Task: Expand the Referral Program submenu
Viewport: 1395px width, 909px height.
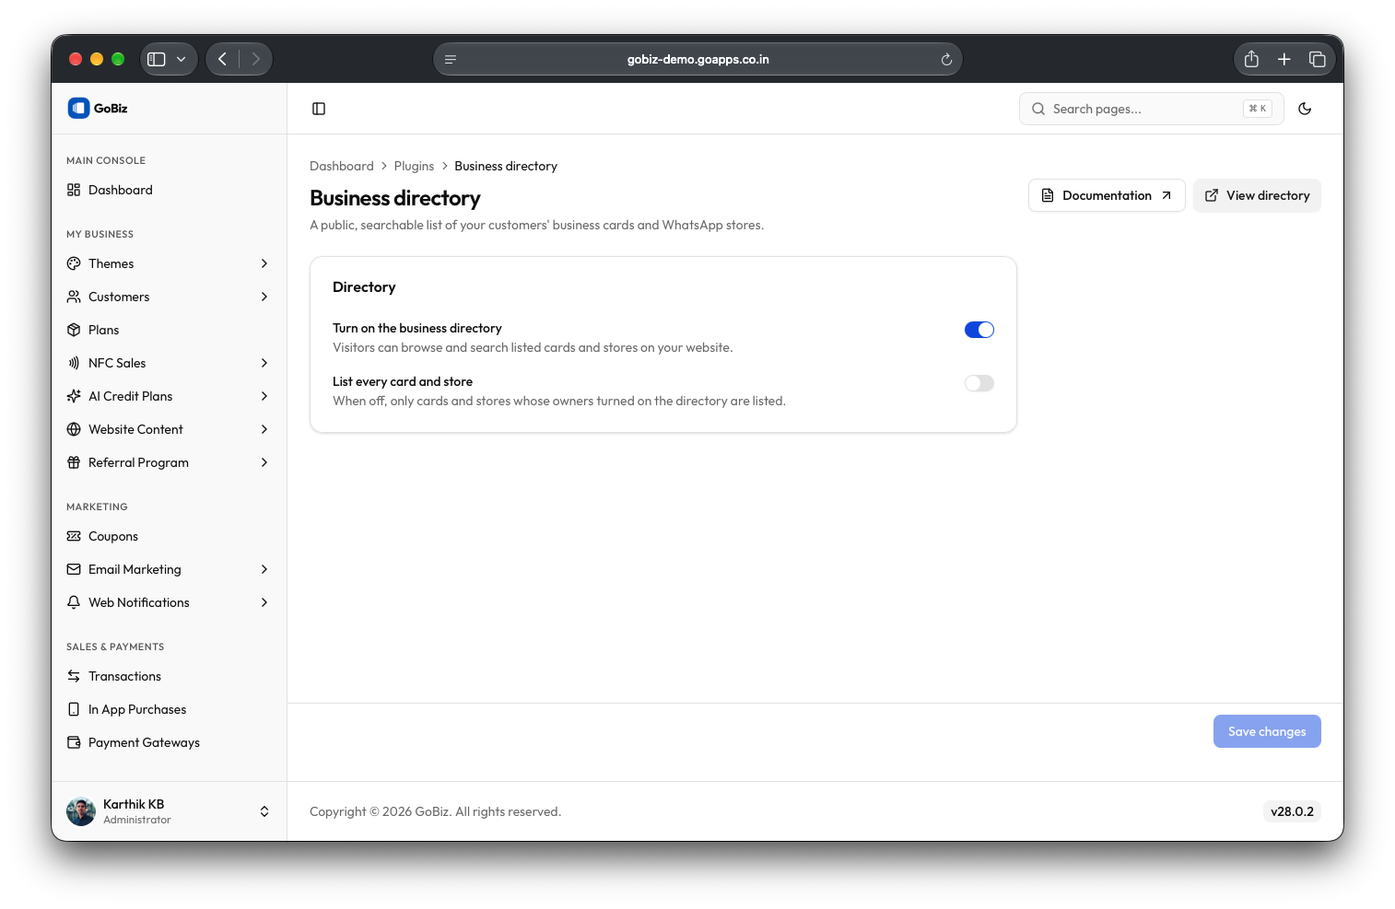Action: [x=264, y=462]
